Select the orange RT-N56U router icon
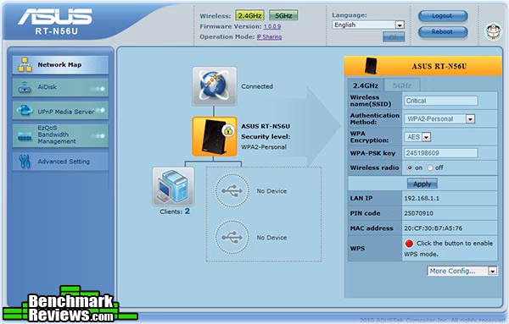Image resolution: width=509 pixels, height=324 pixels. [215, 136]
